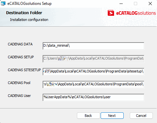Click the eCATALOGsolutions Setup window title
This screenshot has height=123, width=157.
(x=29, y=4)
